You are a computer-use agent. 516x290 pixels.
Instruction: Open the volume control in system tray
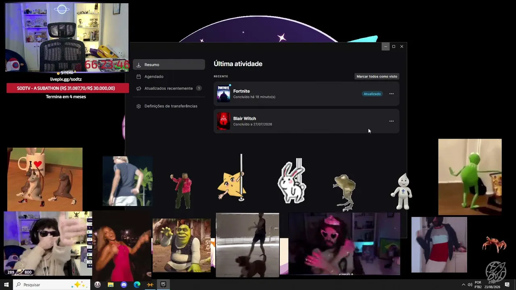click(470, 285)
